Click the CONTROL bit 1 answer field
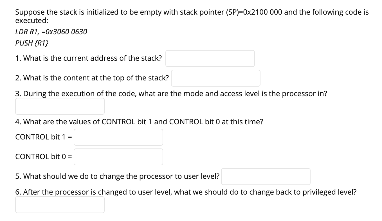This screenshot has height=221, width=382. pyautogui.click(x=118, y=137)
